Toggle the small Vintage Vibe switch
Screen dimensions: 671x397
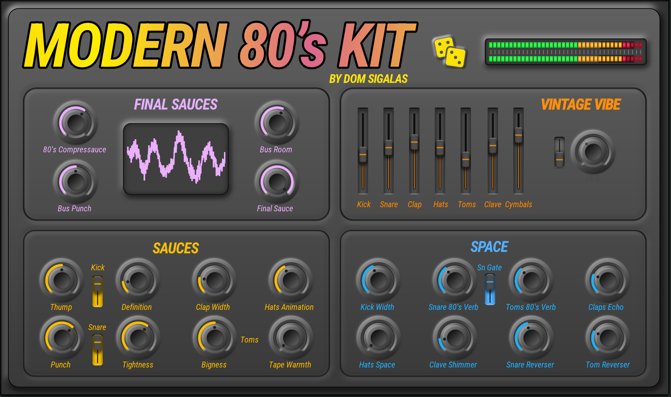pos(560,153)
